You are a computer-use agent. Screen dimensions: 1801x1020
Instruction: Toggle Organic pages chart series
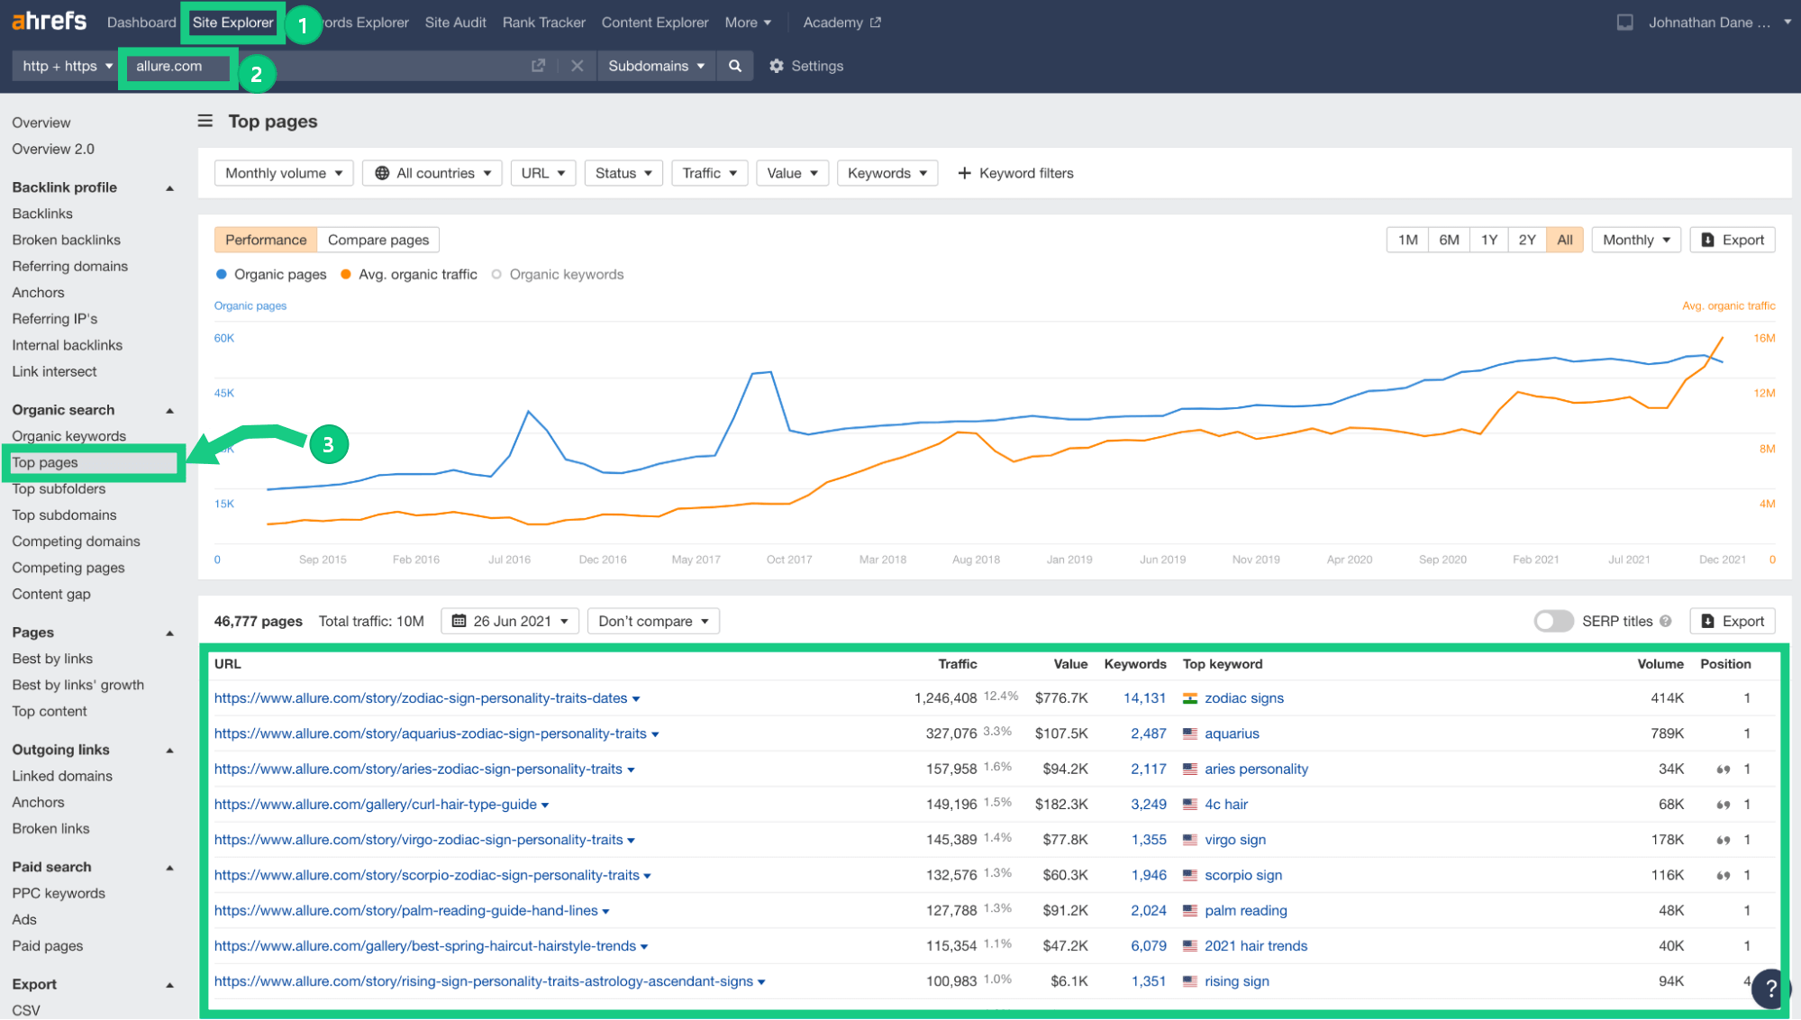tap(271, 274)
